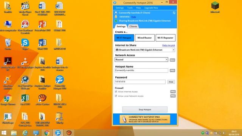Launch Skype from the desktop
The image size is (242, 136).
click(25, 44)
